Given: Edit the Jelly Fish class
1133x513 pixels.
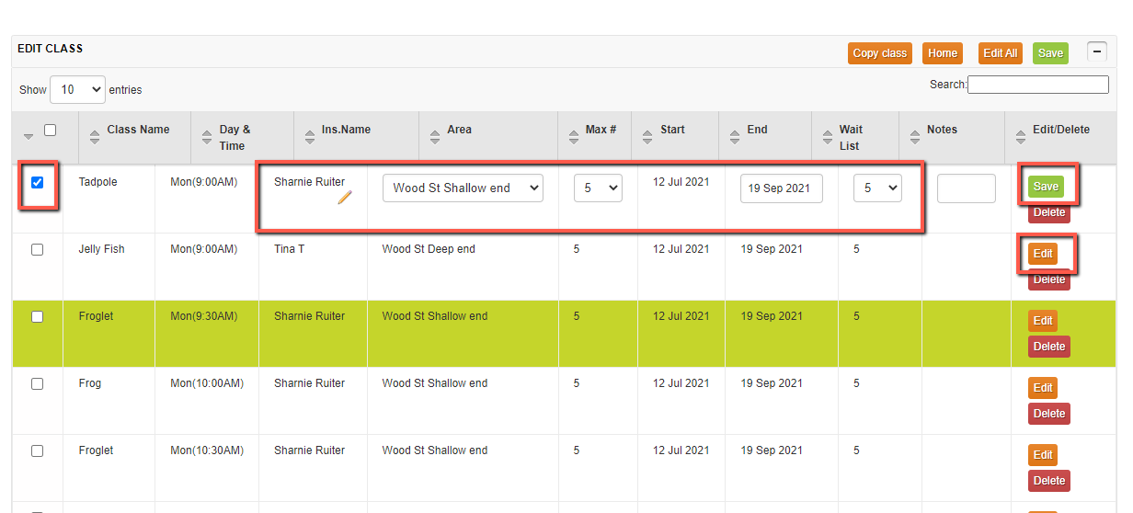Looking at the screenshot, I should (1043, 254).
